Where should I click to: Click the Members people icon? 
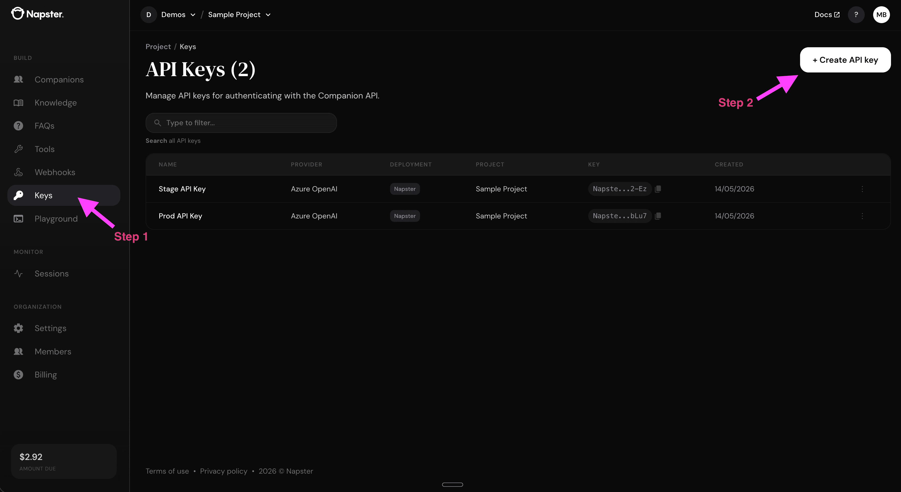click(x=19, y=352)
